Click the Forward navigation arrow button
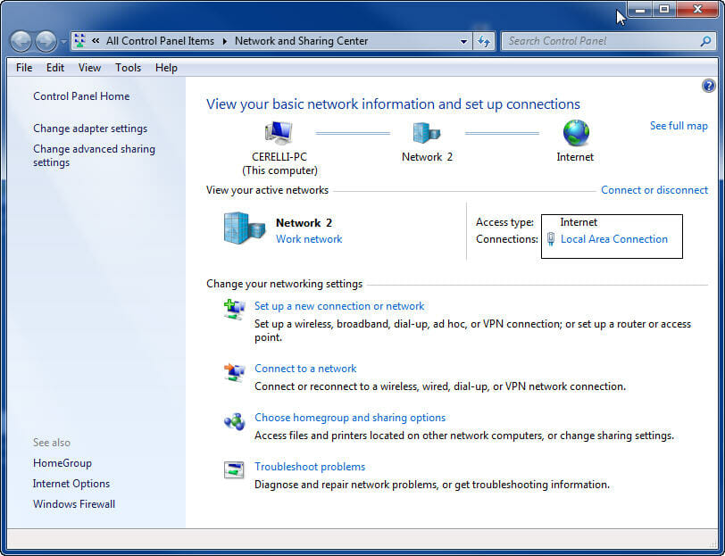This screenshot has width=725, height=556. coord(46,41)
